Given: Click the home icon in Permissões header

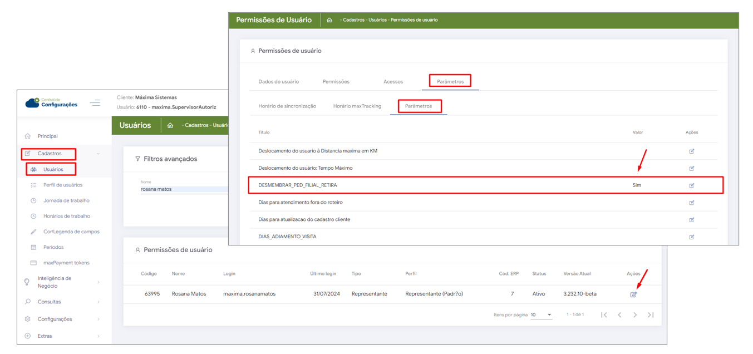Looking at the screenshot, I should point(329,20).
